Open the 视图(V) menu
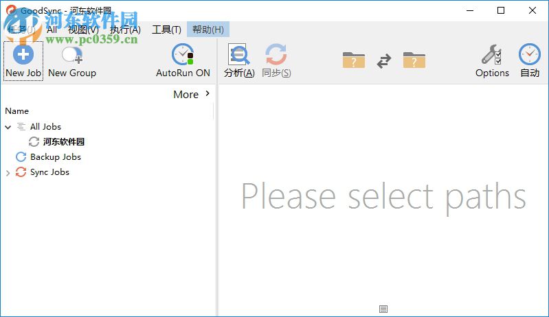 click(x=83, y=30)
